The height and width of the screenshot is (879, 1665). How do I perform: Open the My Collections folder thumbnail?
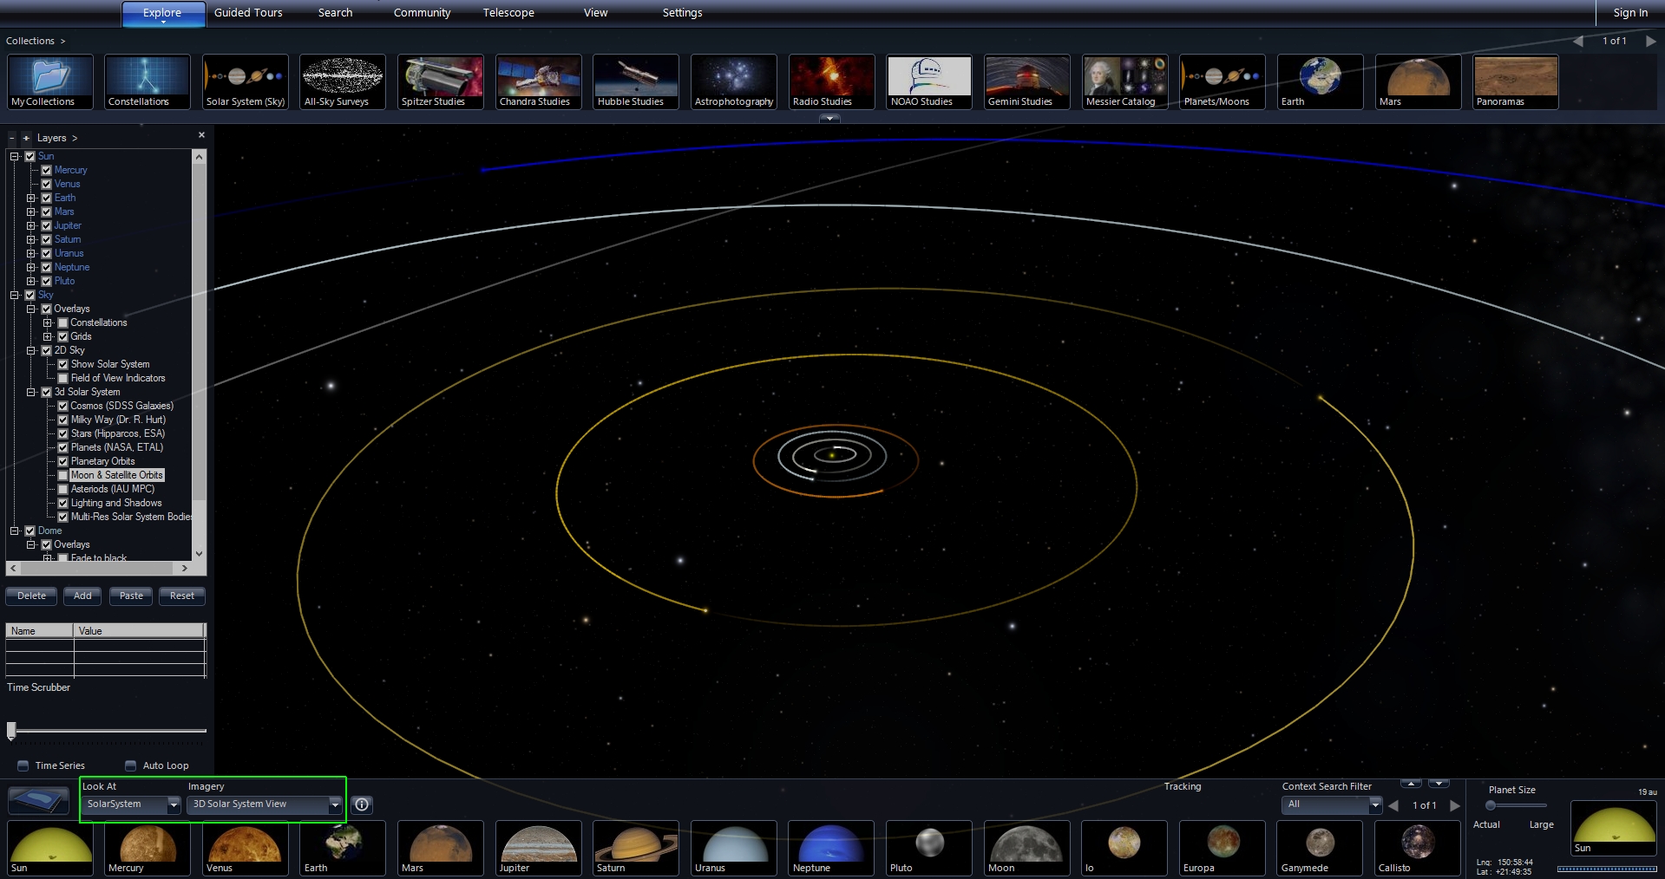pos(50,82)
